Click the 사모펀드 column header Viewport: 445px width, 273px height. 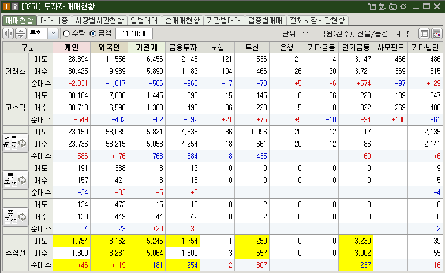(x=391, y=47)
